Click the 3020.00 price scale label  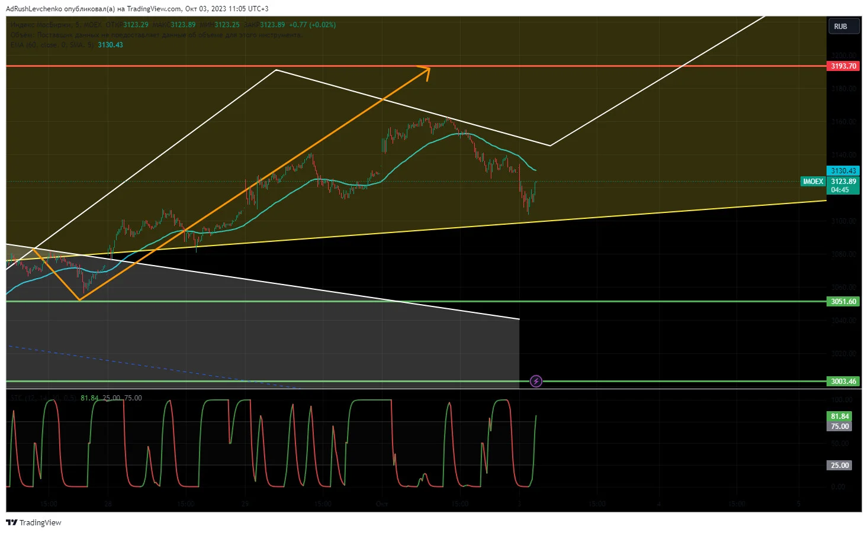pyautogui.click(x=843, y=354)
